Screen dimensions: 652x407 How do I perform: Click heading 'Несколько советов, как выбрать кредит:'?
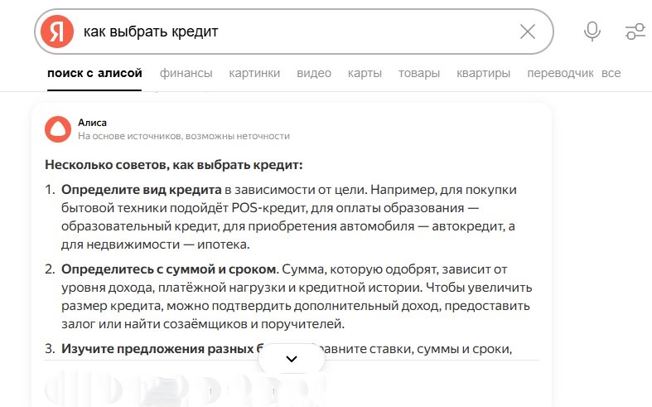click(x=174, y=165)
